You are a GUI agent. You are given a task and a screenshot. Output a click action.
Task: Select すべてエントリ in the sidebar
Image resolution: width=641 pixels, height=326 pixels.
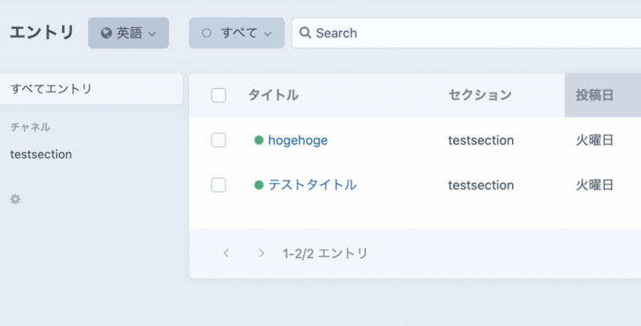click(51, 89)
